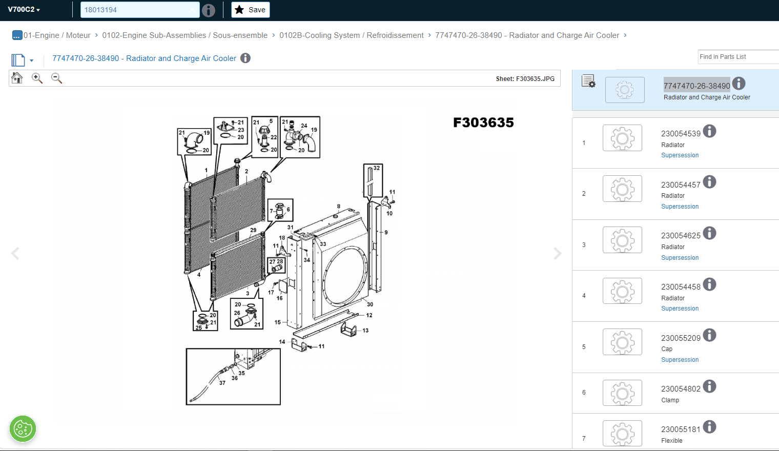Viewport: 779px width, 451px height.
Task: Go to next diagram sheet arrow
Action: [x=557, y=254]
